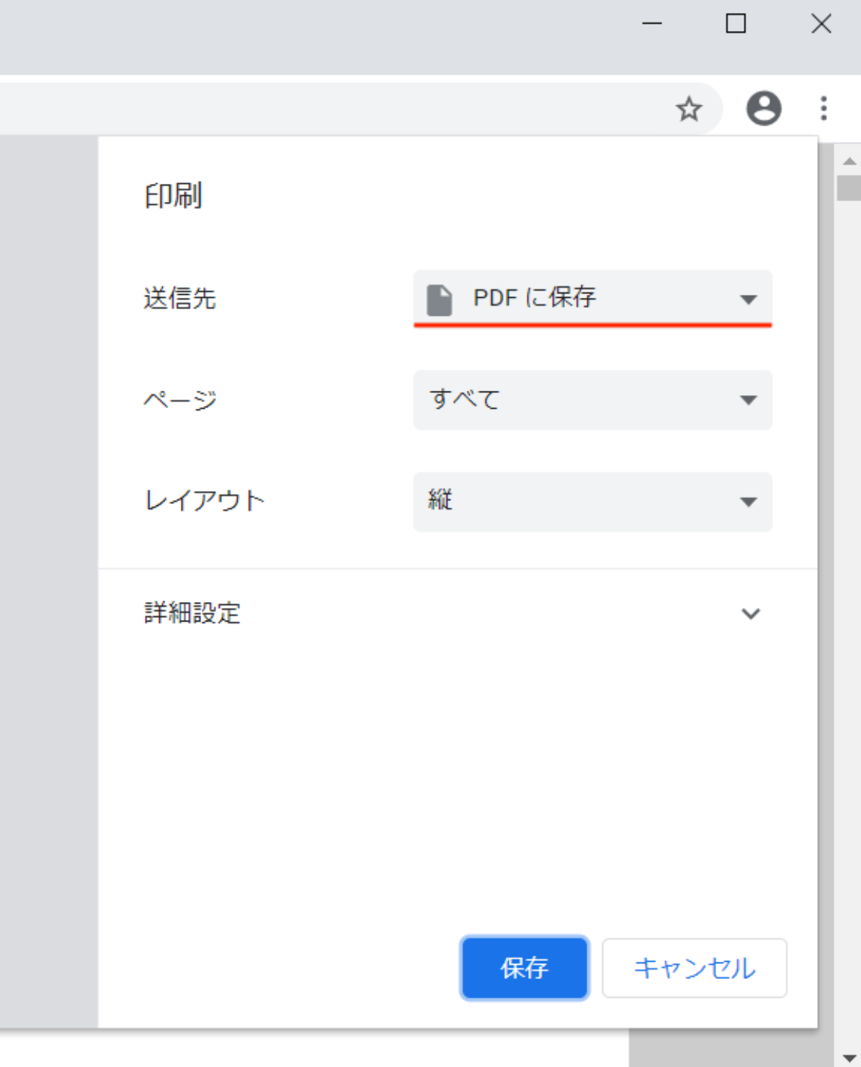This screenshot has width=861, height=1067.
Task: Bookmark this page with the star icon
Action: (689, 110)
